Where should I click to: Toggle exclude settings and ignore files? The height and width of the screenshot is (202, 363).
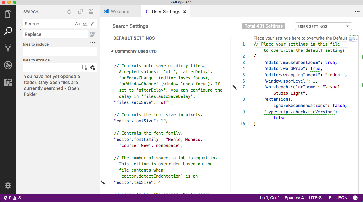(93, 67)
